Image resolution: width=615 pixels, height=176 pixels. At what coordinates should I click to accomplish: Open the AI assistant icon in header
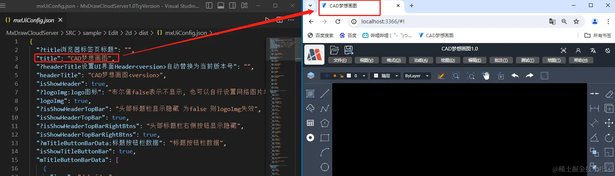tap(564, 50)
